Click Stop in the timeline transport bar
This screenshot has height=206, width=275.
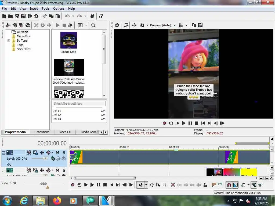[x=105, y=185]
